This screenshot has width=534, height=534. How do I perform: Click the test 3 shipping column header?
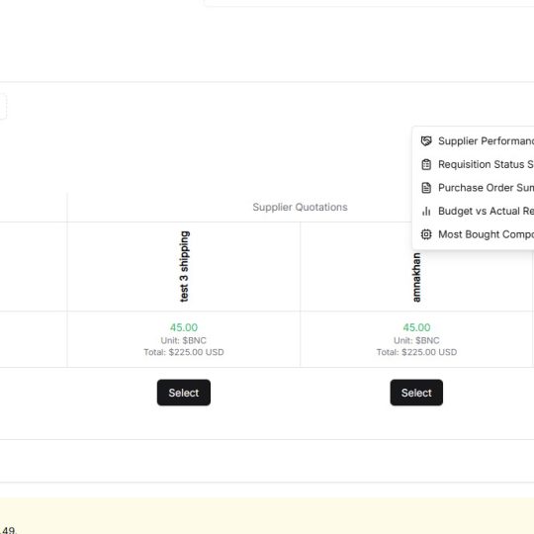click(184, 266)
